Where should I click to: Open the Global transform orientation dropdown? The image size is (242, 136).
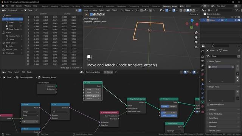coord(127,10)
